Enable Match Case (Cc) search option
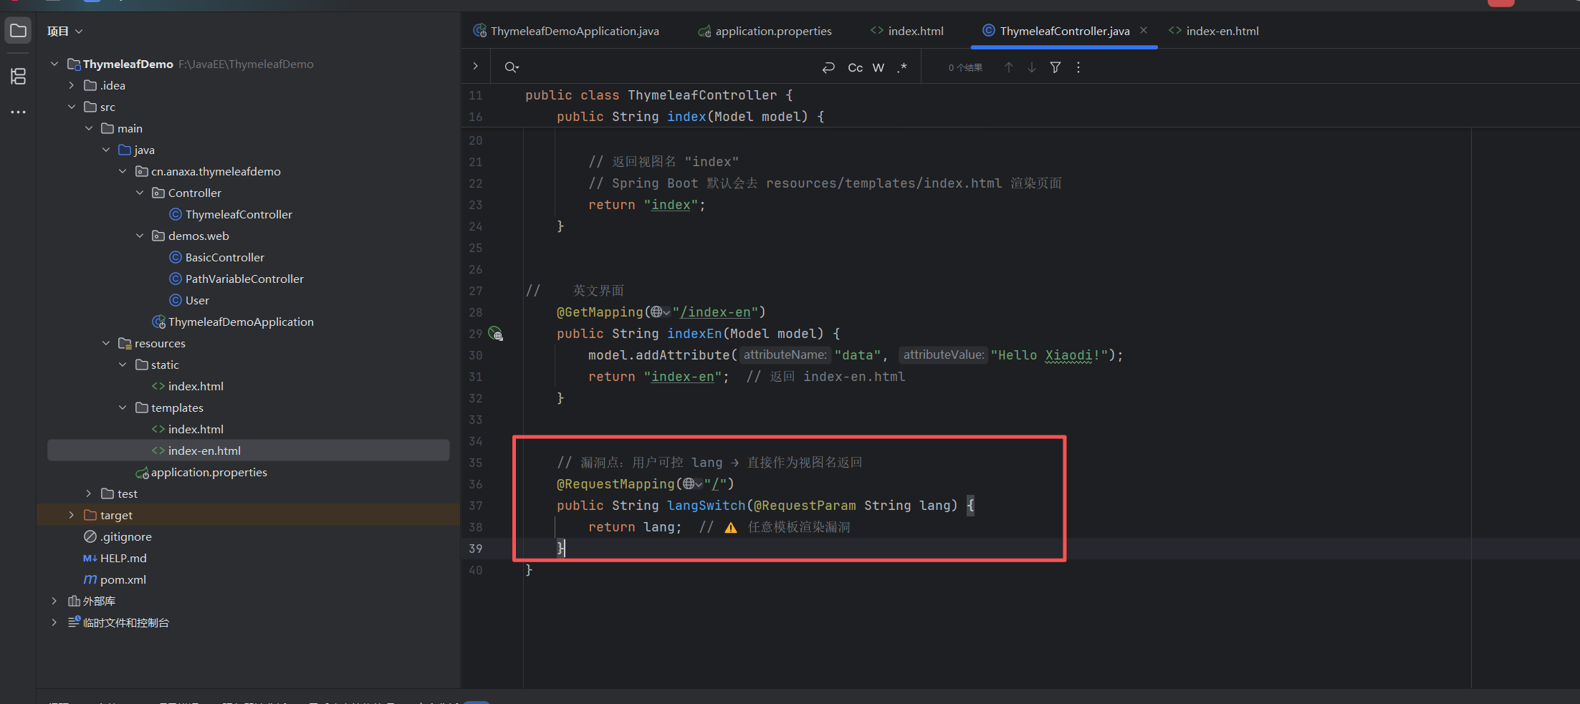 [856, 67]
